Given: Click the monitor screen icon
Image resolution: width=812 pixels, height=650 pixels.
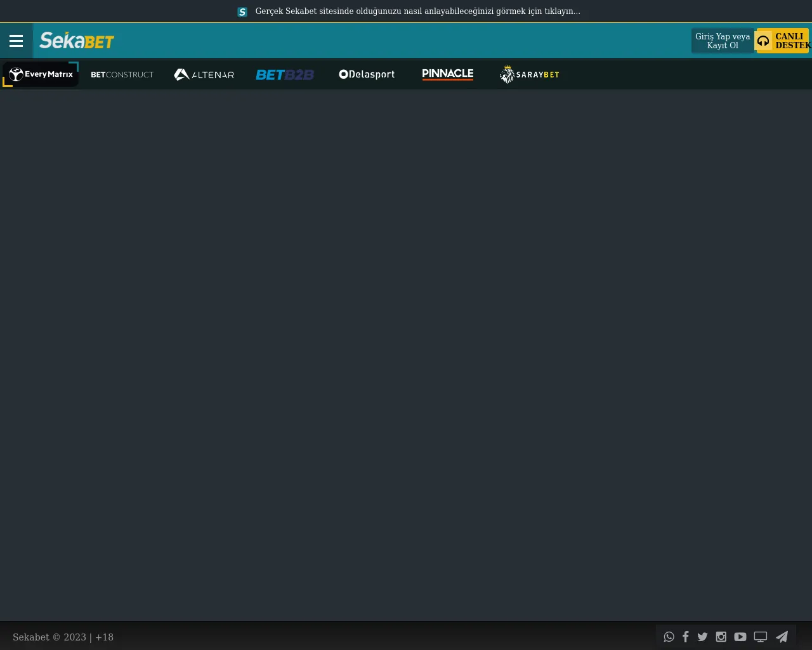Looking at the screenshot, I should pos(760,637).
